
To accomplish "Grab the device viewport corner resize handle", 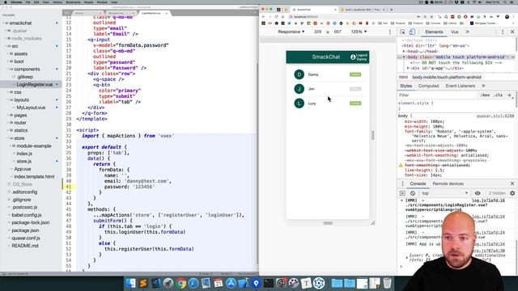I will [x=372, y=223].
